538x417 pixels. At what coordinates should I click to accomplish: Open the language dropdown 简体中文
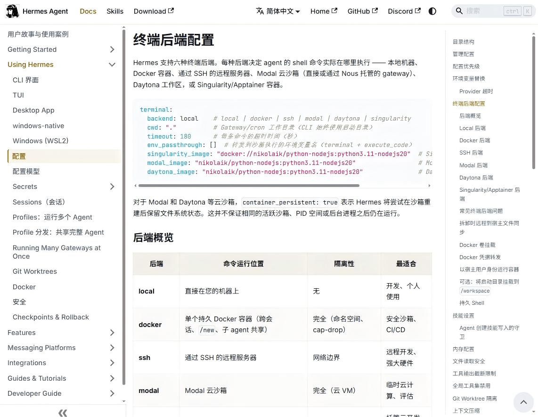(x=278, y=11)
